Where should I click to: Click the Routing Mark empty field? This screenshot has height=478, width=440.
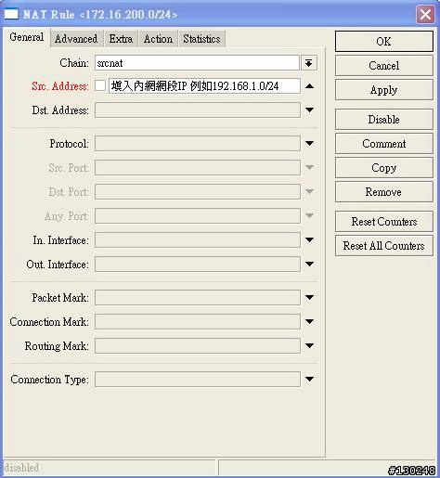[198, 346]
